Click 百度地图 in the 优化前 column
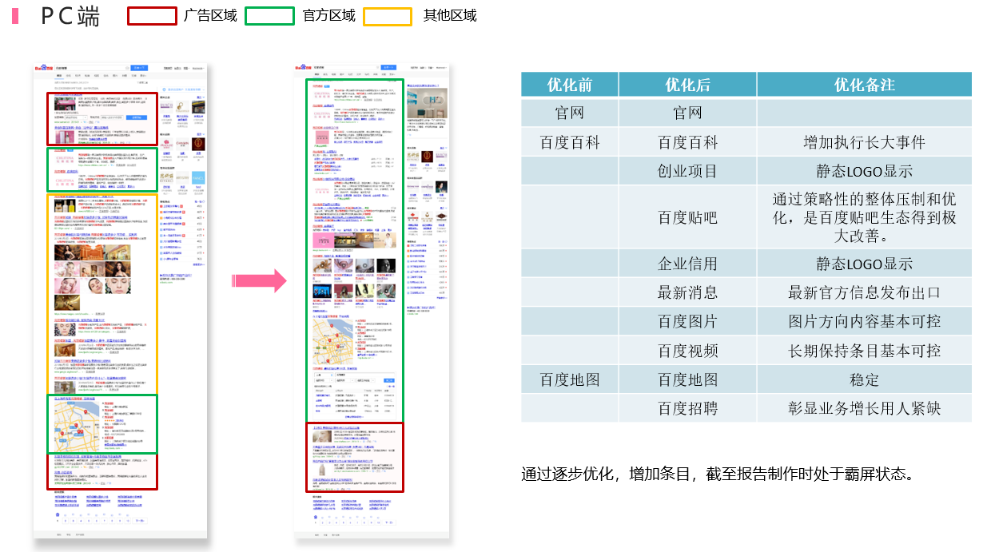The height and width of the screenshot is (552, 983). click(570, 379)
